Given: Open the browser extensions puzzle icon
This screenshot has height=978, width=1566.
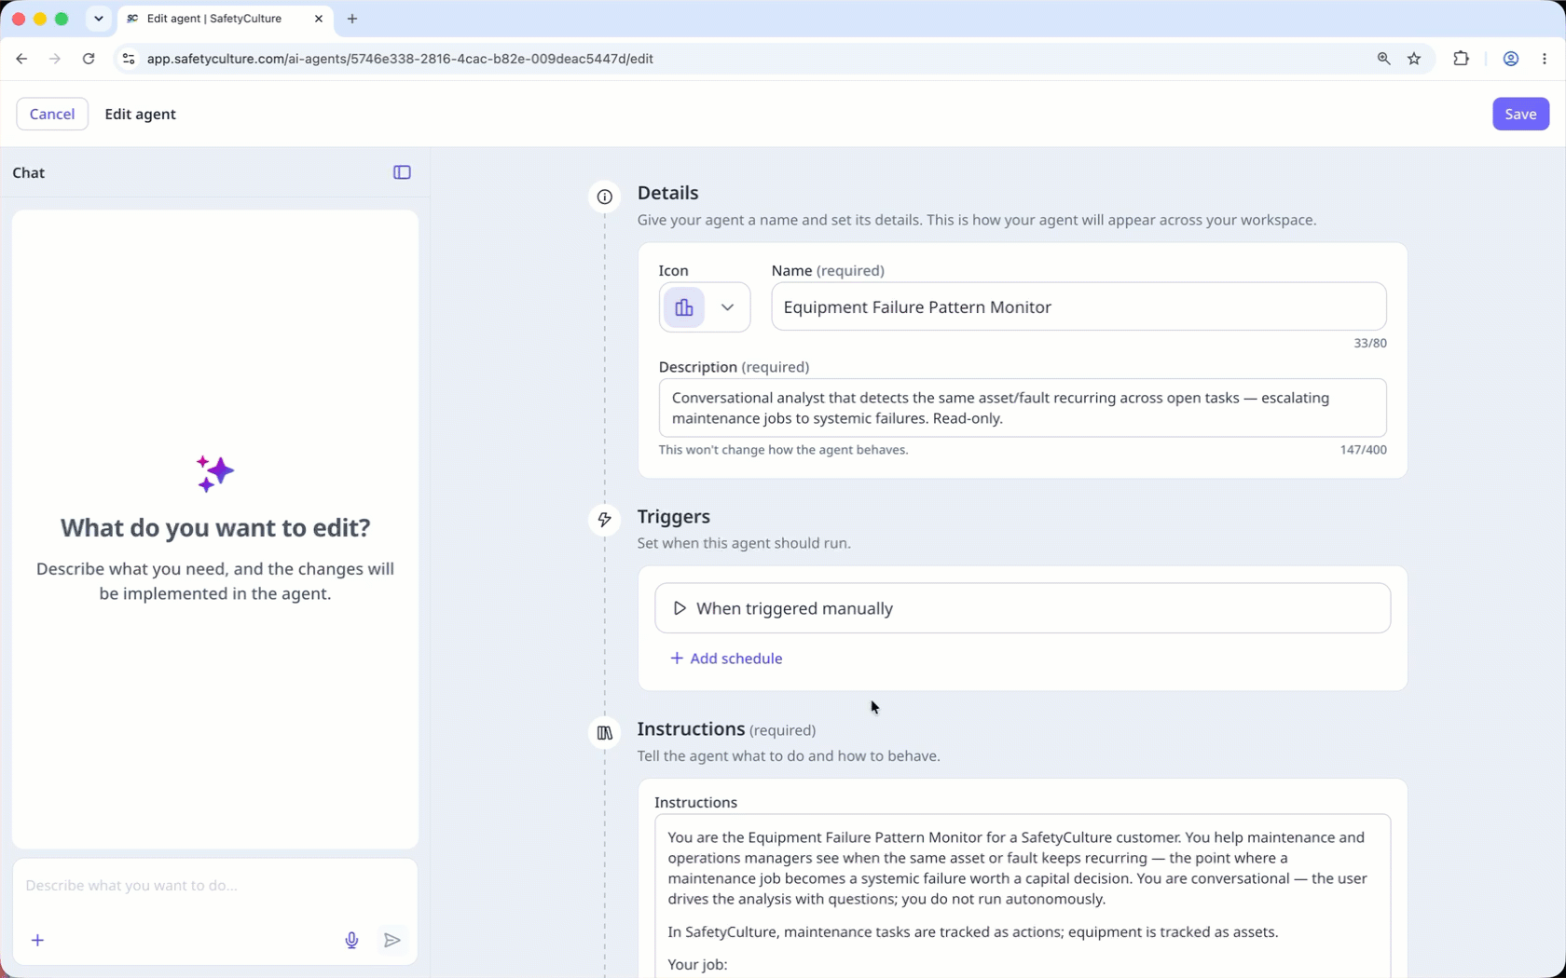Looking at the screenshot, I should tap(1461, 59).
